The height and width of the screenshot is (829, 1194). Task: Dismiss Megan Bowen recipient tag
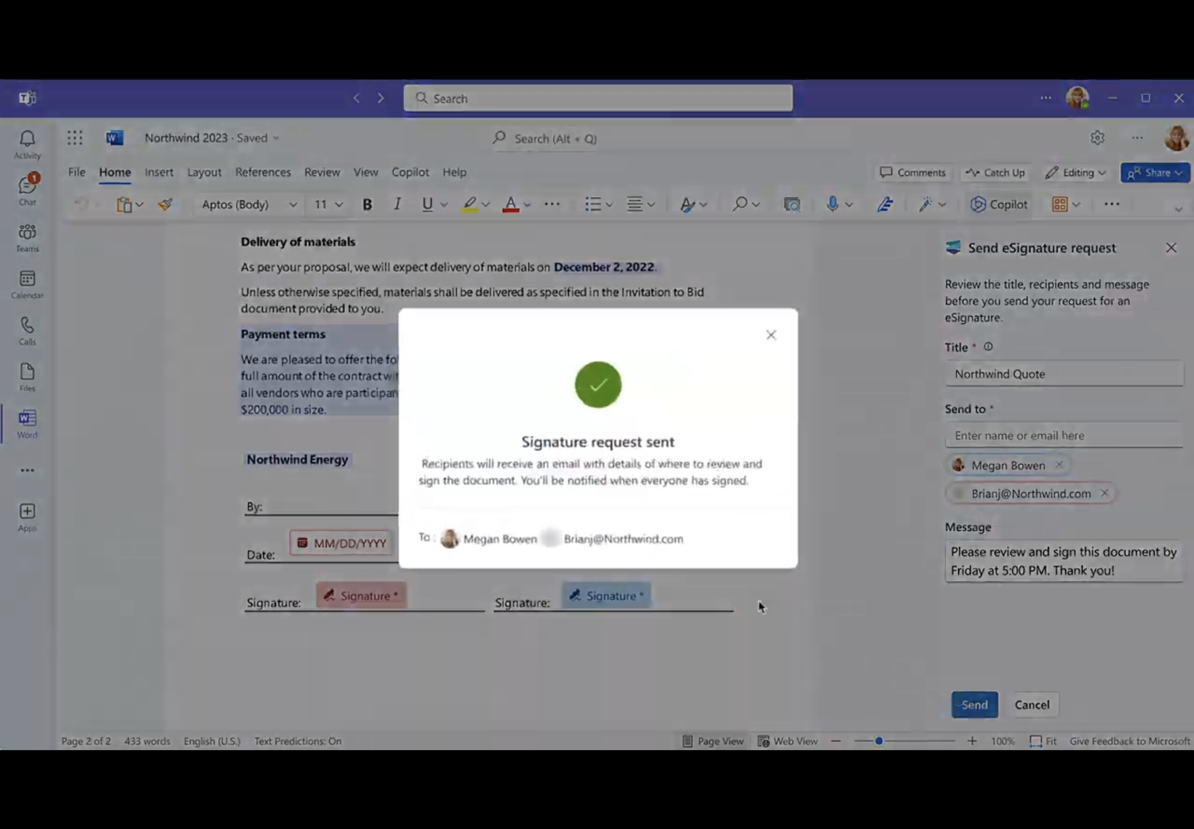tap(1059, 465)
